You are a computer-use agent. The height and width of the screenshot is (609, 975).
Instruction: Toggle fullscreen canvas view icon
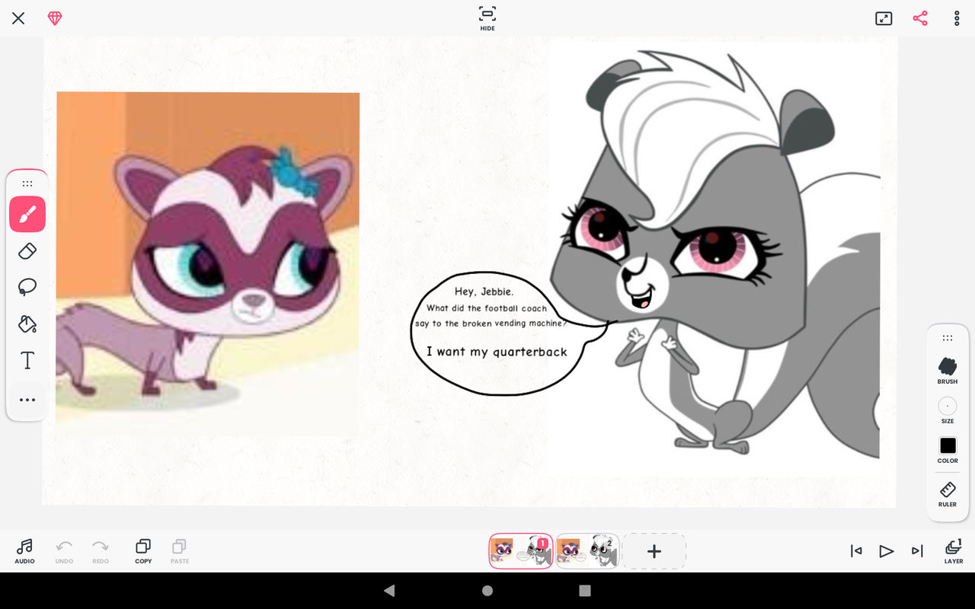[884, 18]
